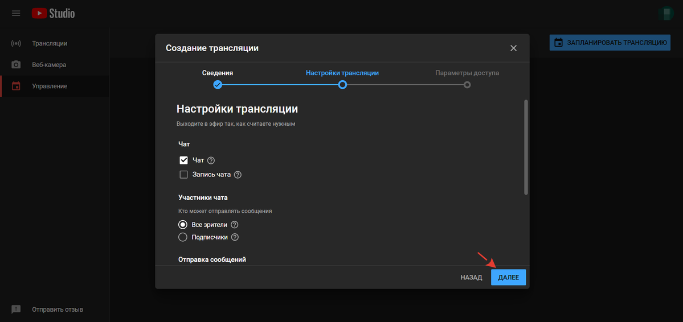
Task: Jump to Параметры доступа step
Action: pos(467,85)
